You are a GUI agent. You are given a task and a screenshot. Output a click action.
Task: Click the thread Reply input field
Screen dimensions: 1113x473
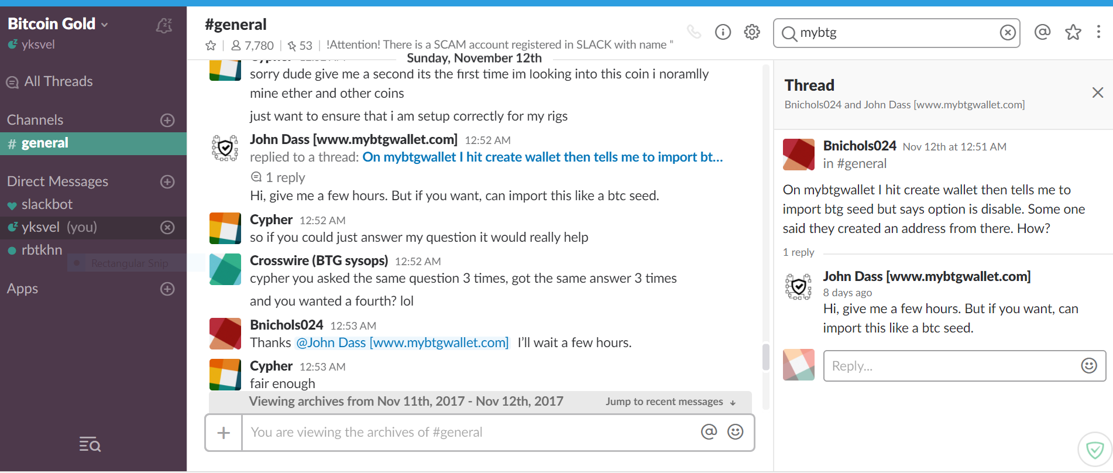(951, 366)
